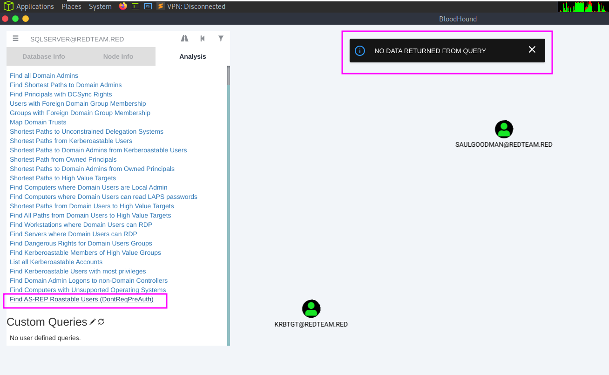The image size is (609, 375).
Task: Switch to the Node Info tab
Action: [x=118, y=56]
